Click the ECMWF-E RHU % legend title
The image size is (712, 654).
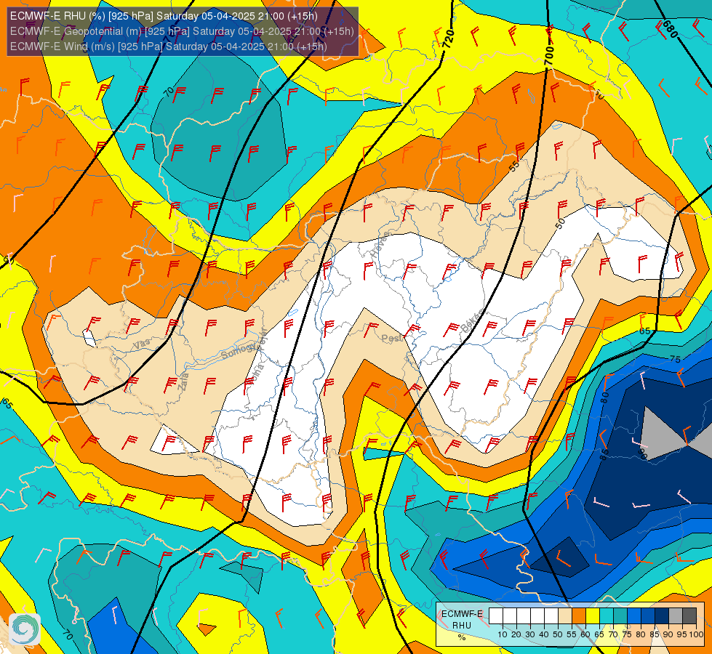pos(462,625)
